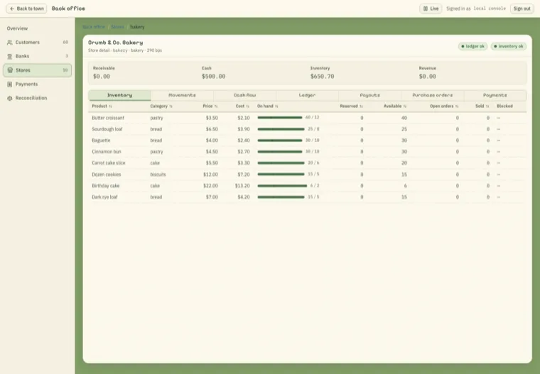Screen dimensions: 540x374
Task: Click the ledger ok status badge
Action: pyautogui.click(x=472, y=46)
